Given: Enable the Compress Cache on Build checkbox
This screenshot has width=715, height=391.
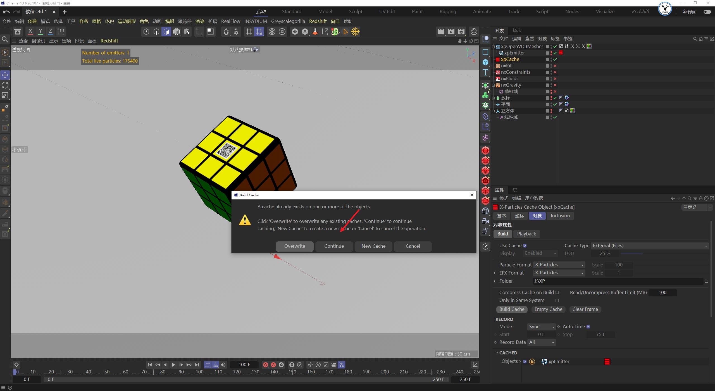Looking at the screenshot, I should (557, 292).
